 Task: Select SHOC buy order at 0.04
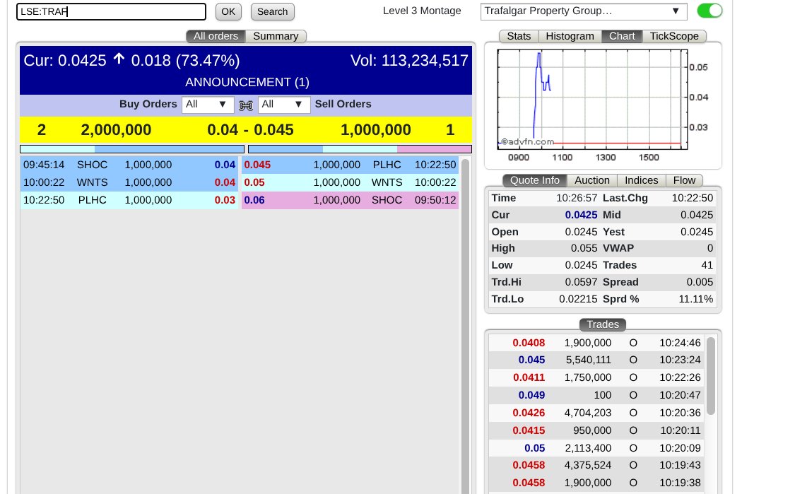[x=129, y=165]
